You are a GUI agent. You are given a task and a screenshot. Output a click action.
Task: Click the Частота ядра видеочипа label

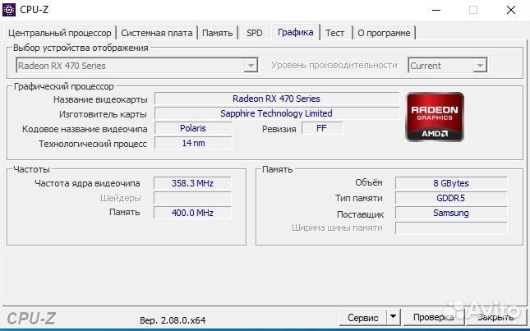(x=87, y=183)
